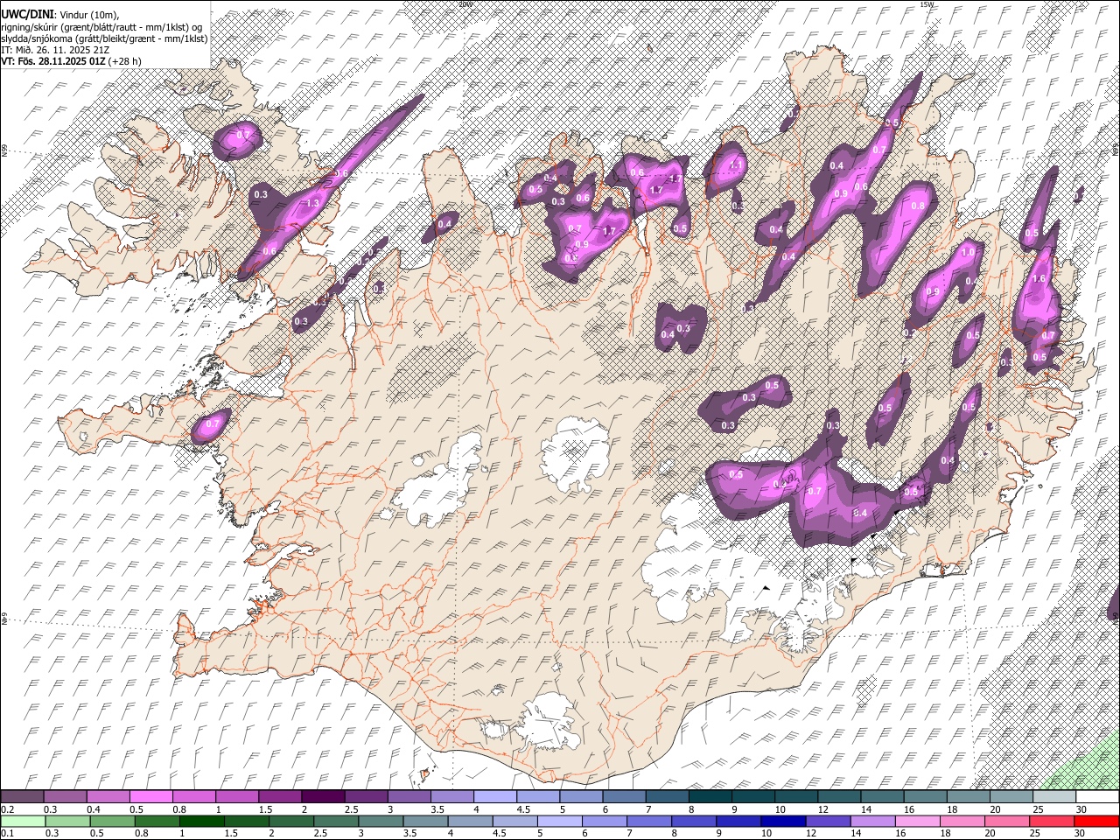Pick the bright magenta swatch above upper-row 0.5
Screen dimensions: 1120x840
click(x=150, y=797)
